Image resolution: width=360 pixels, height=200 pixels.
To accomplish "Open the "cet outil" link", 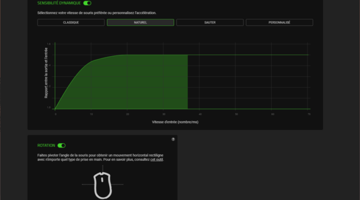I will click(157, 160).
